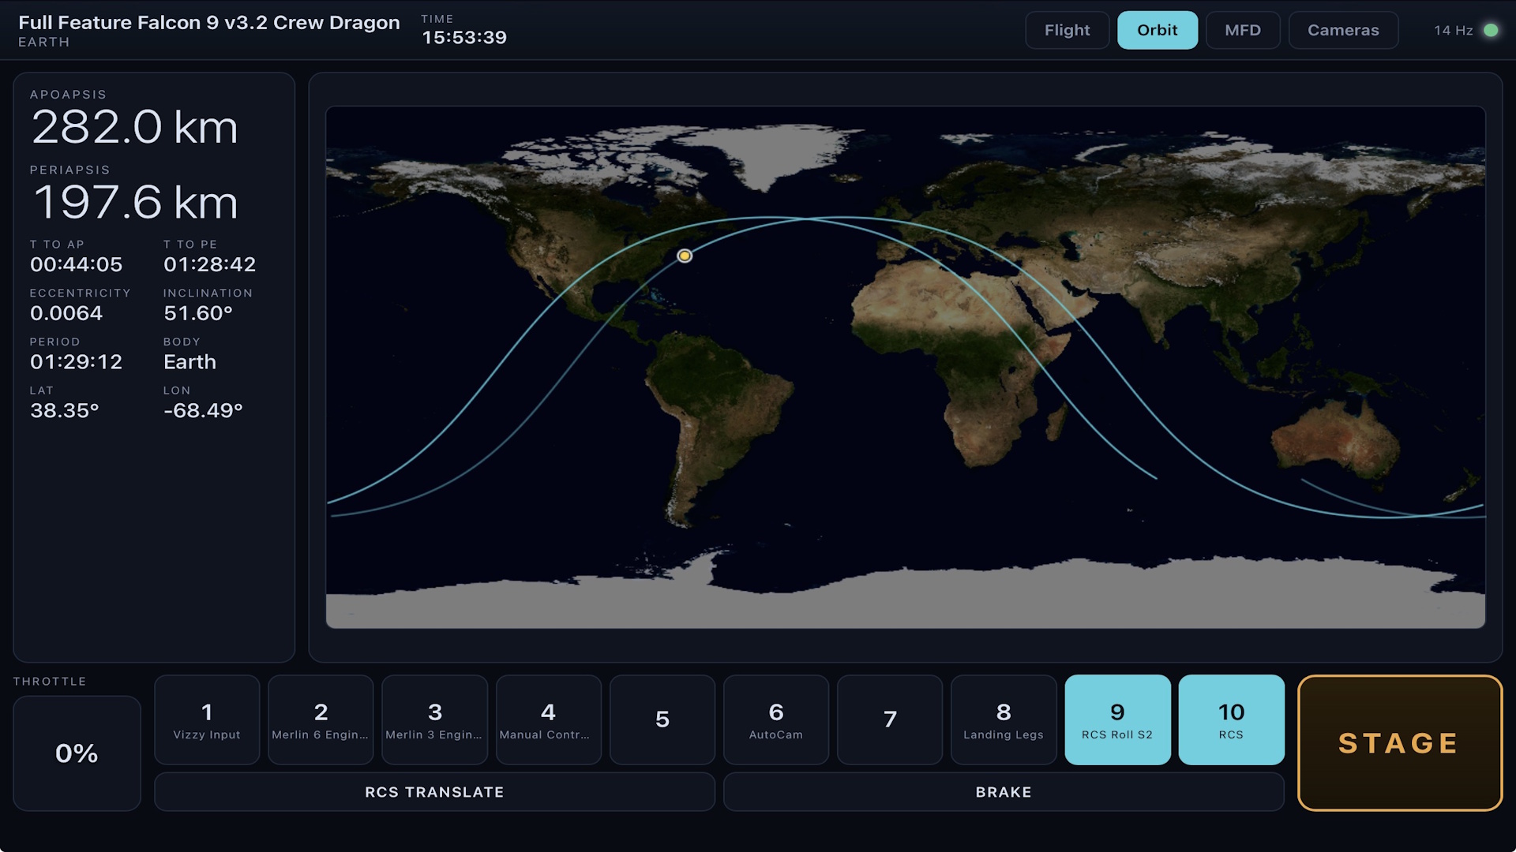The image size is (1516, 852).
Task: Switch to the Flight tab
Action: click(x=1067, y=30)
